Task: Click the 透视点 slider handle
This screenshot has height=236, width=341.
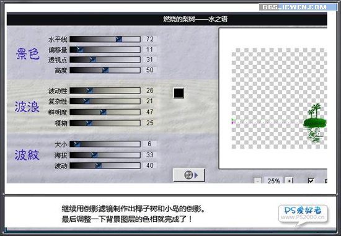Action: [x=92, y=59]
